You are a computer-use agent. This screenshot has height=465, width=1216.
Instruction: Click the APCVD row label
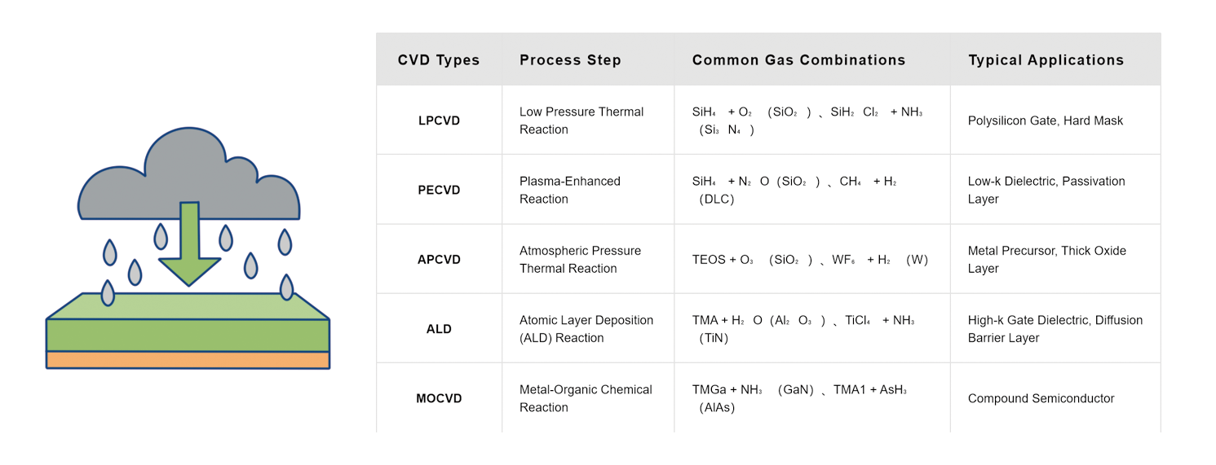(x=439, y=260)
